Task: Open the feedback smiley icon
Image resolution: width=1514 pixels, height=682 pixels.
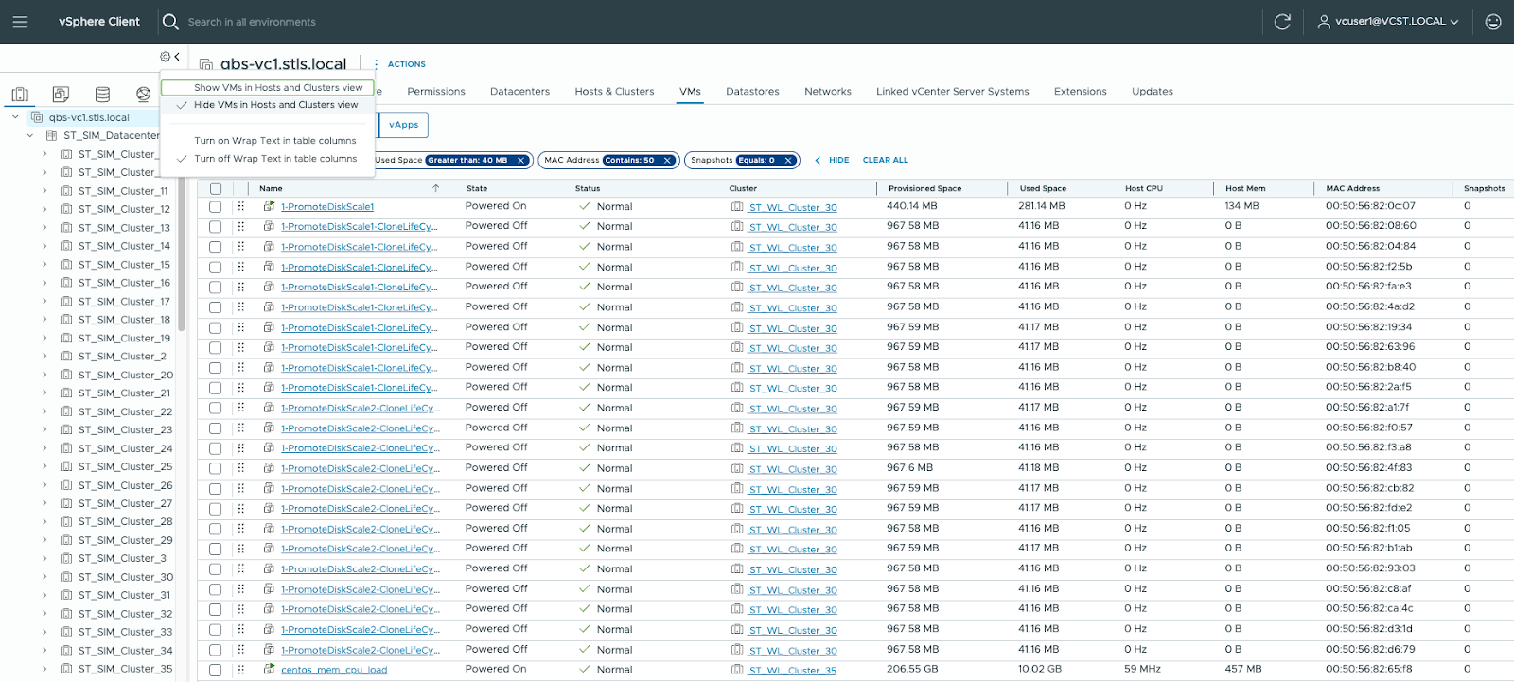Action: [1493, 22]
